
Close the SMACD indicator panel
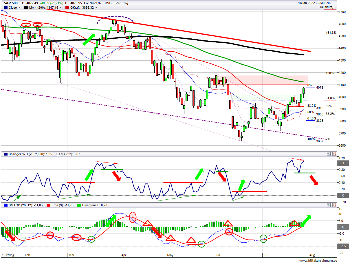[334, 205]
